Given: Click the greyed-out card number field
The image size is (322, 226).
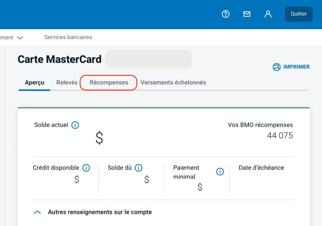Looking at the screenshot, I should [x=148, y=59].
